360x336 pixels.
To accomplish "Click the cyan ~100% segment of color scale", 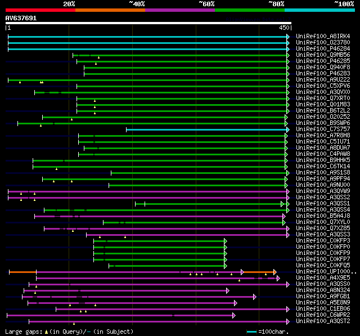I will (319, 10).
